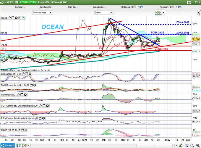Zoom in the chart
The image size is (201, 148).
(x=198, y=145)
